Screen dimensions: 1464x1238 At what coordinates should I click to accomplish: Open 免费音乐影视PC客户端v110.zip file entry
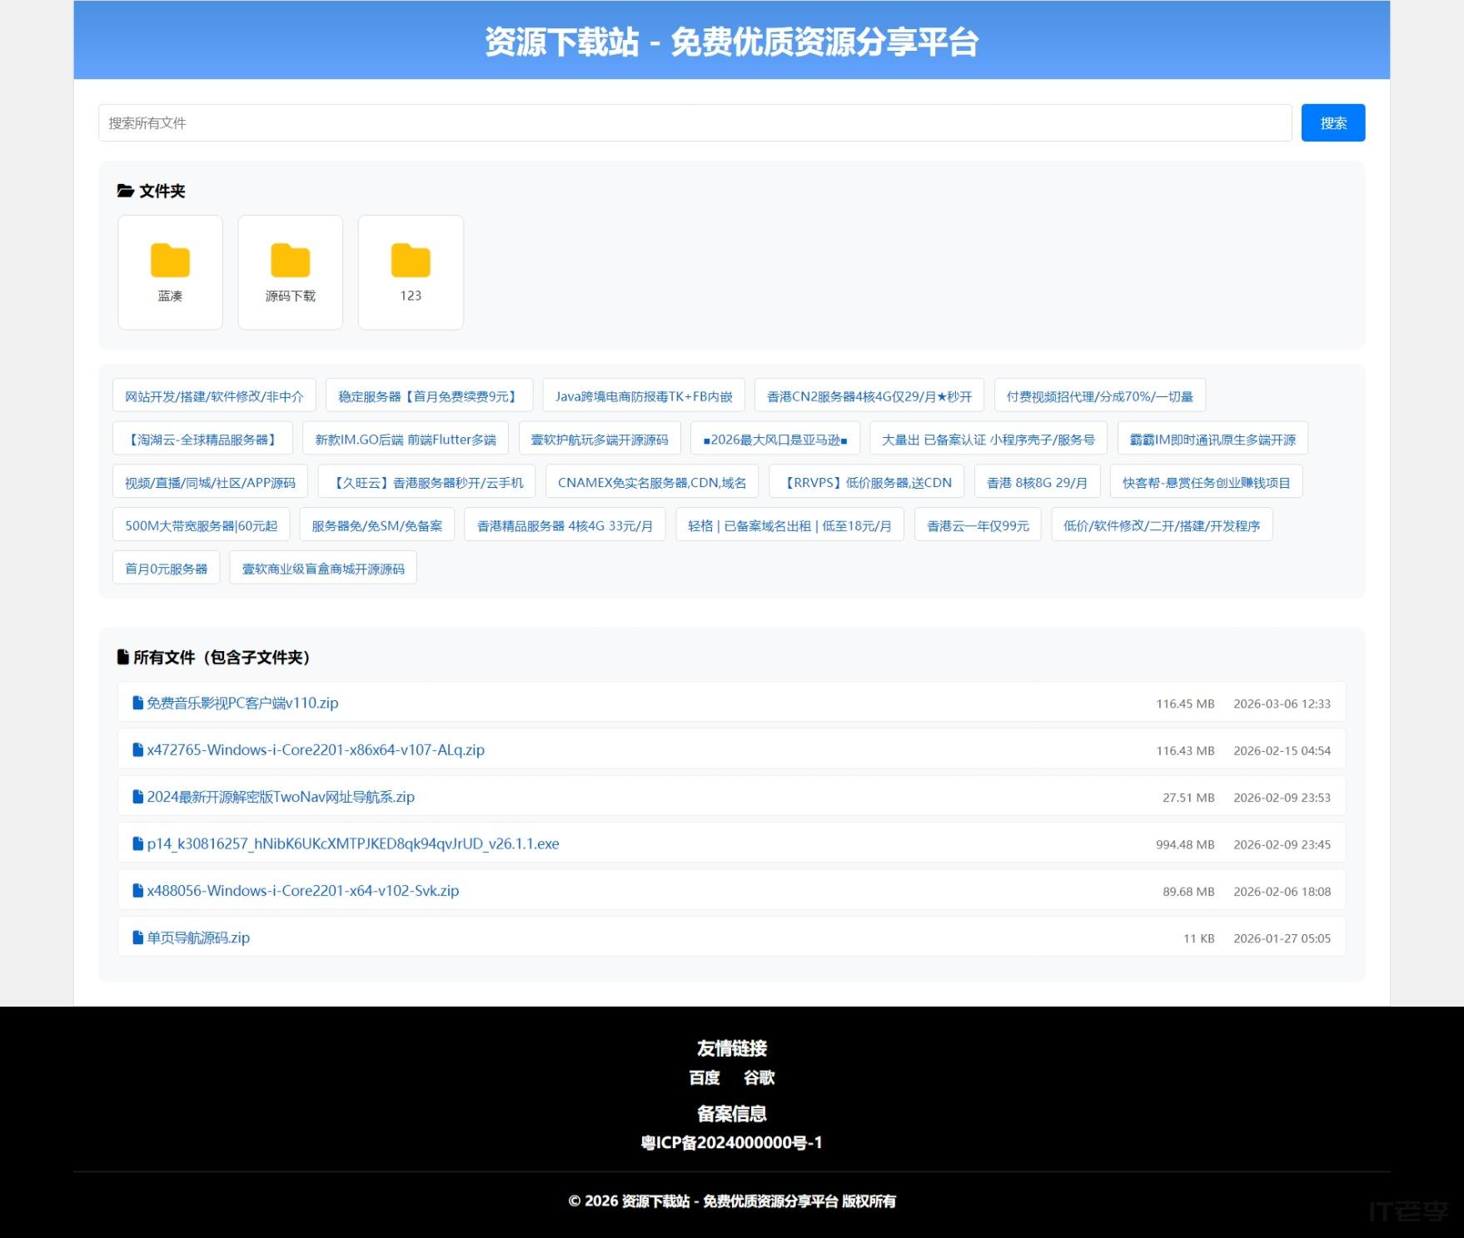(x=242, y=702)
